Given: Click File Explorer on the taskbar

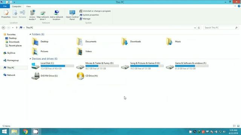Looking at the screenshot, I should 14,132.
